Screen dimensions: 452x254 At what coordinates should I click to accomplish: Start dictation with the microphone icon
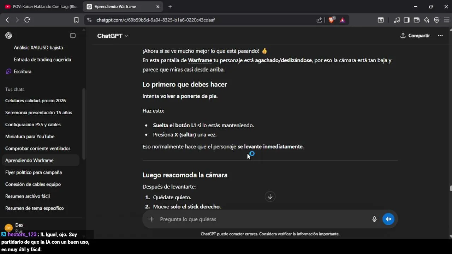pyautogui.click(x=374, y=219)
